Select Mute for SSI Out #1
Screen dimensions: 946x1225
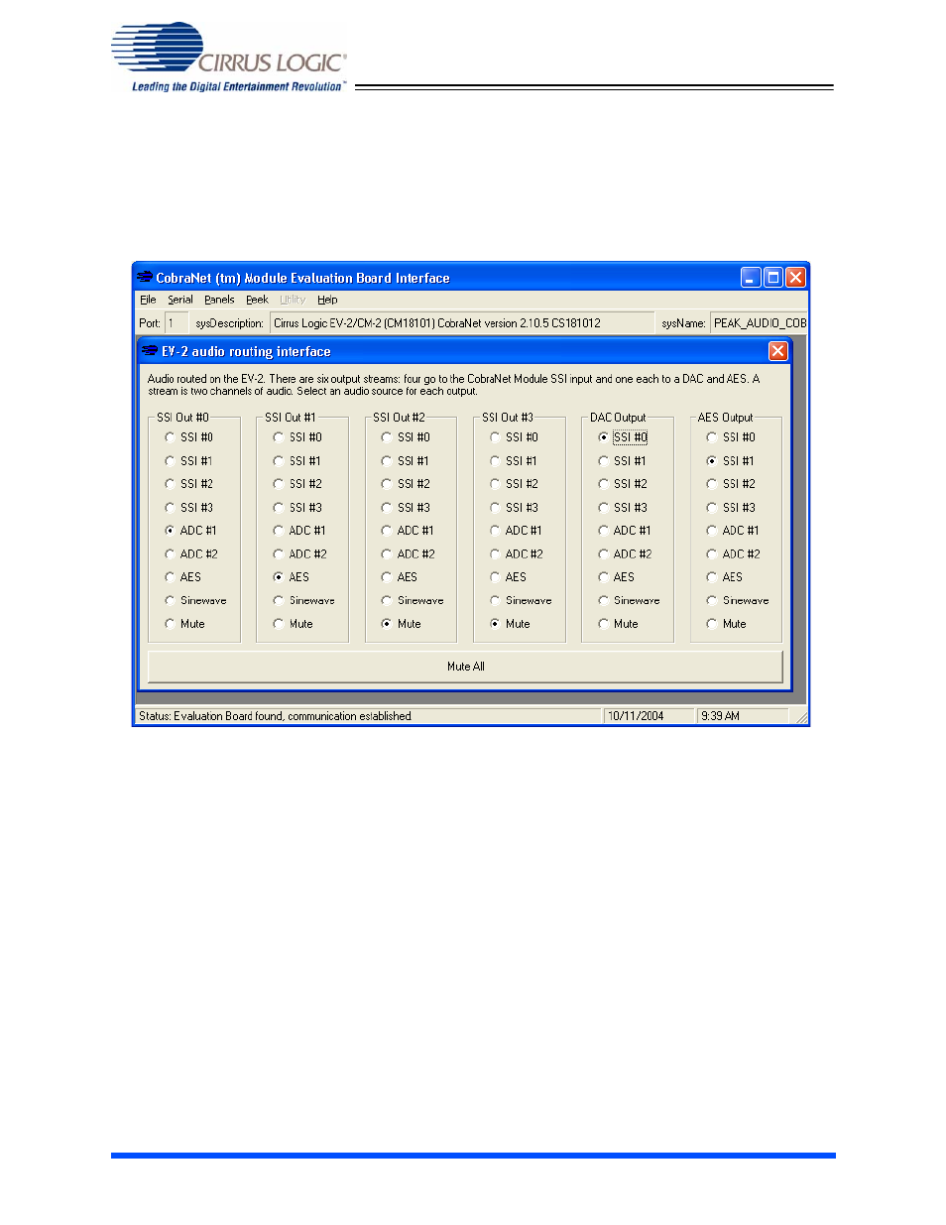294,624
